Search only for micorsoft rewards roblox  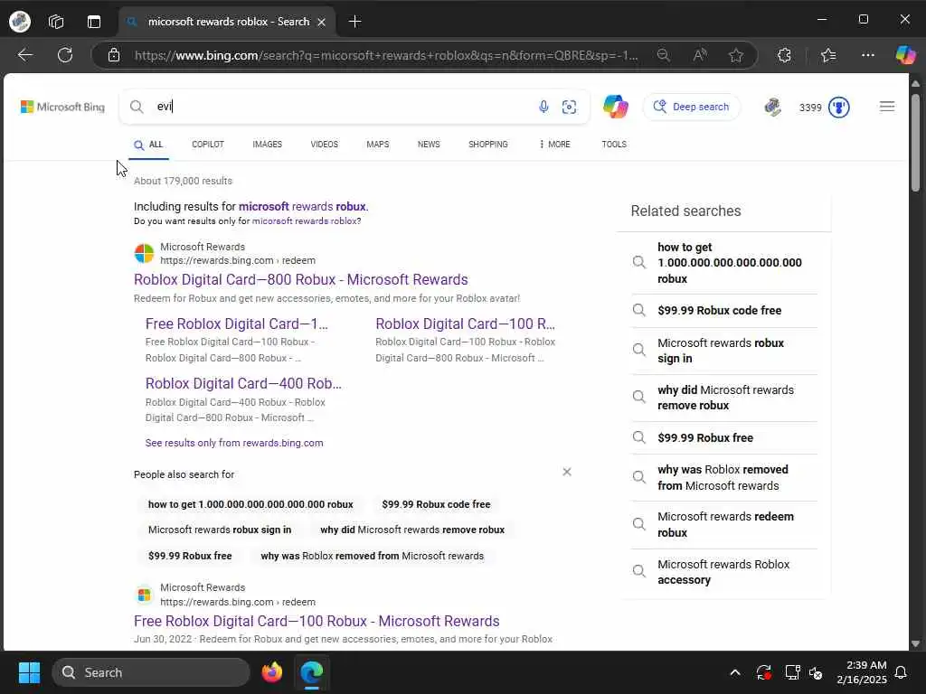click(305, 221)
